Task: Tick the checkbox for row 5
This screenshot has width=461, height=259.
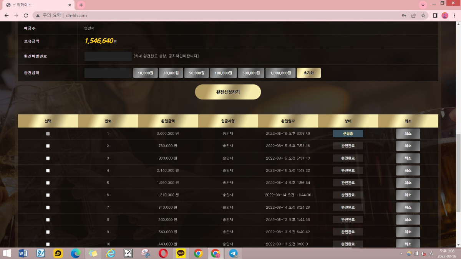Action: pyautogui.click(x=48, y=183)
